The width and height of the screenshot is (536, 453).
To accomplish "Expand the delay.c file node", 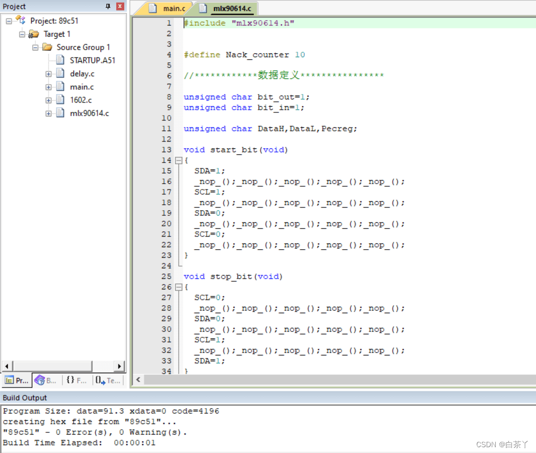I will 49,74.
